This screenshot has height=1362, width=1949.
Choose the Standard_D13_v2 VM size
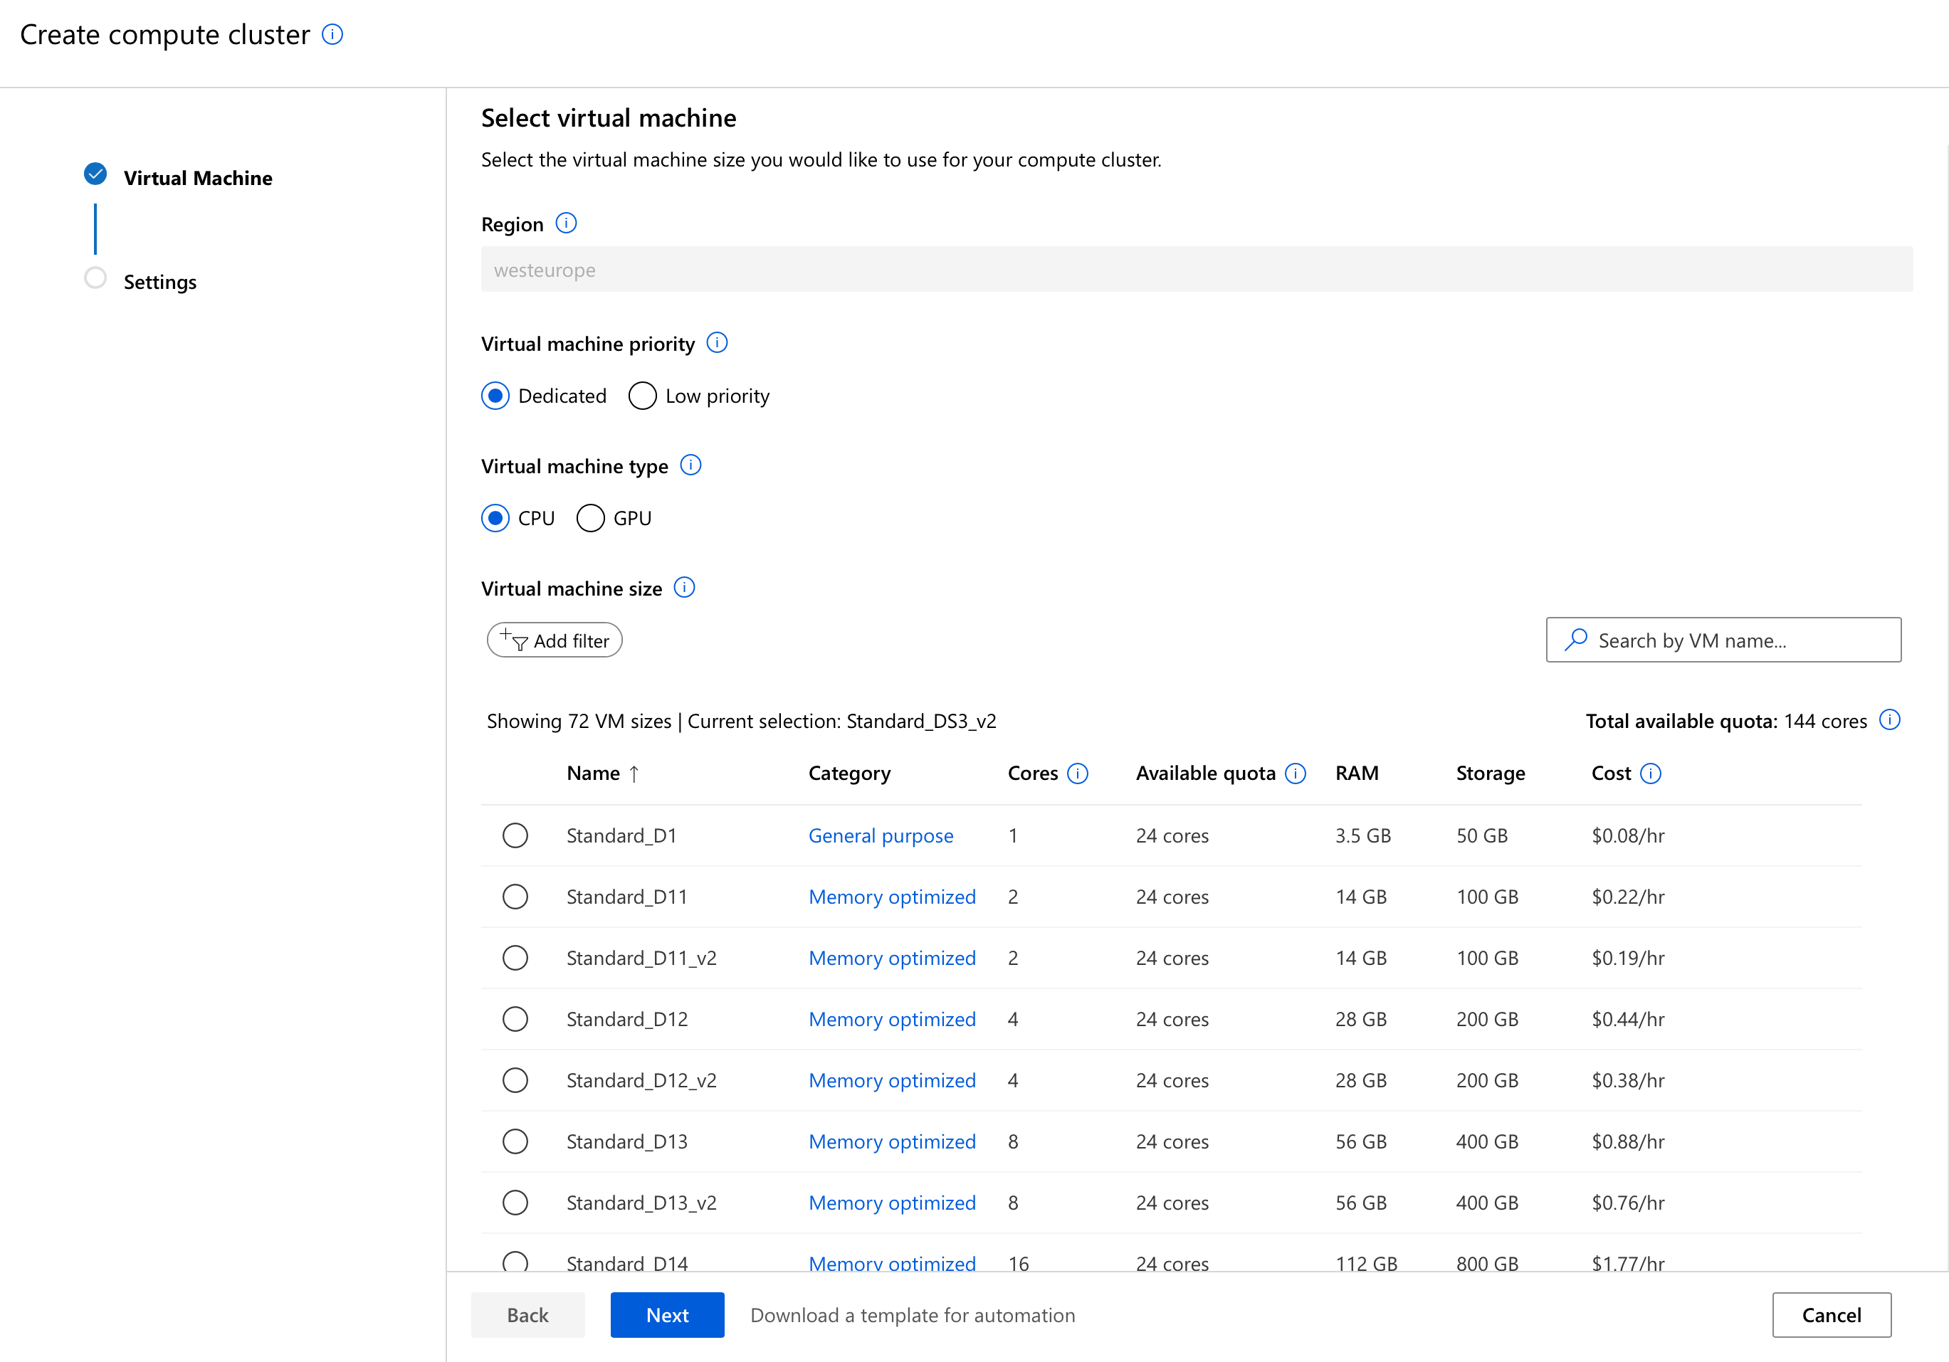(515, 1203)
